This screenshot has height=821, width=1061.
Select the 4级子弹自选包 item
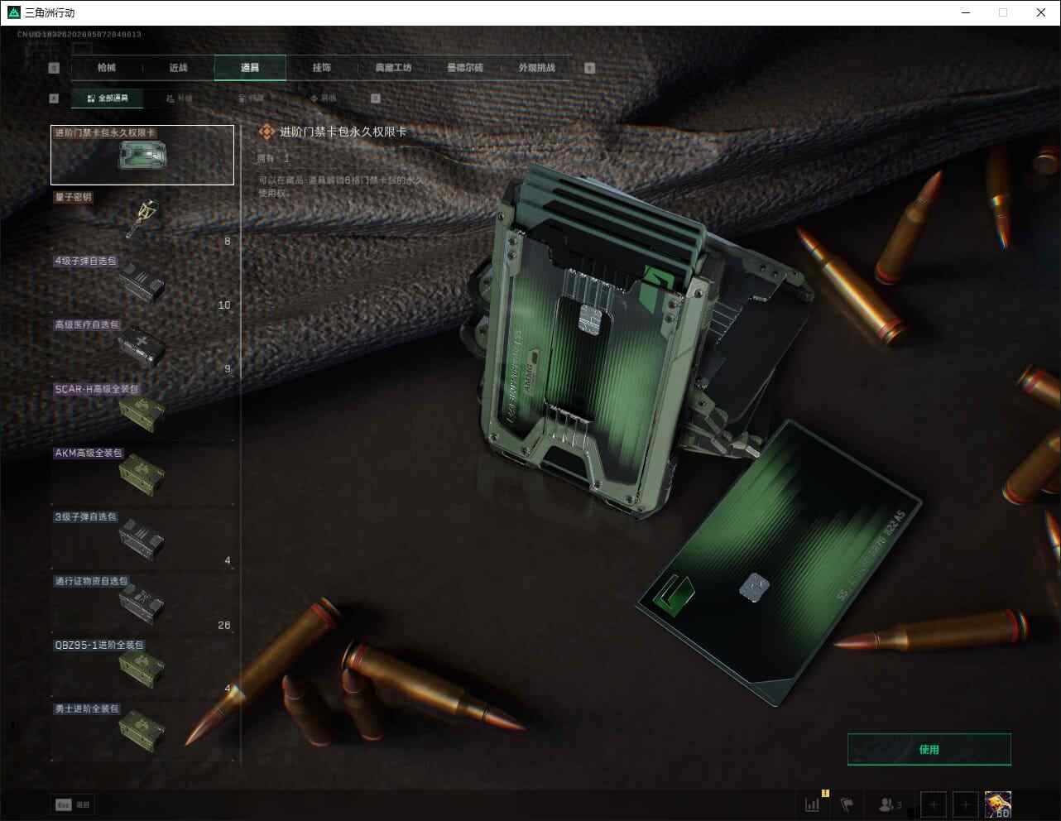142,283
